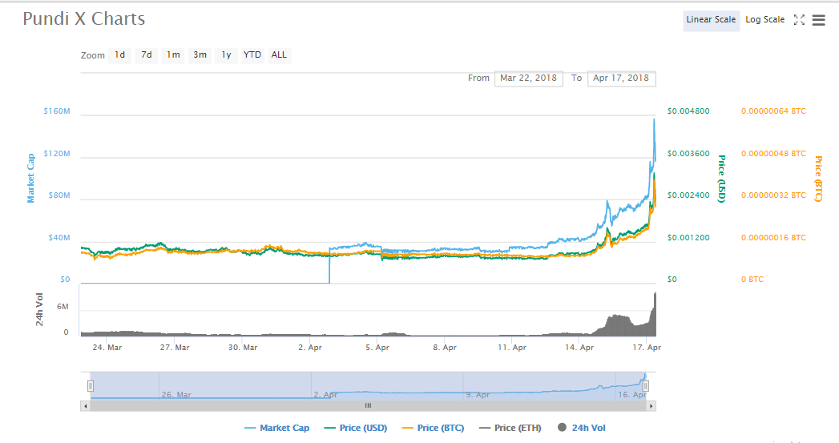Viewport: 839px width, 443px height.
Task: Toggle Market Cap series in legend
Action: click(x=276, y=428)
